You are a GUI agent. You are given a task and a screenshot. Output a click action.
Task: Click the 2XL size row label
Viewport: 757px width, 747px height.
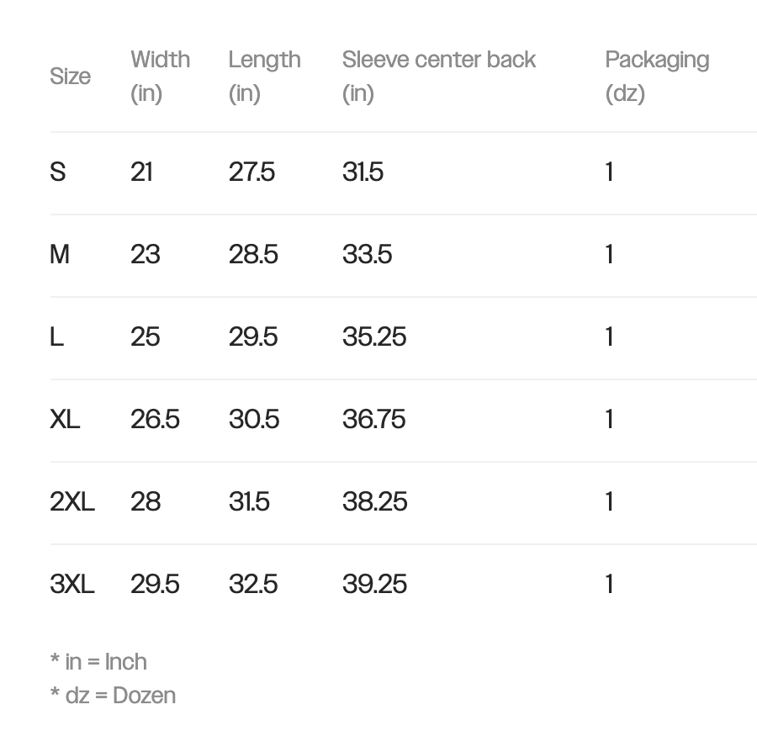point(72,502)
